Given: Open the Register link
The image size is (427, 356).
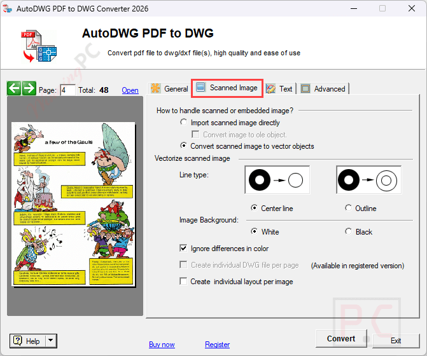Looking at the screenshot, I should 217,345.
